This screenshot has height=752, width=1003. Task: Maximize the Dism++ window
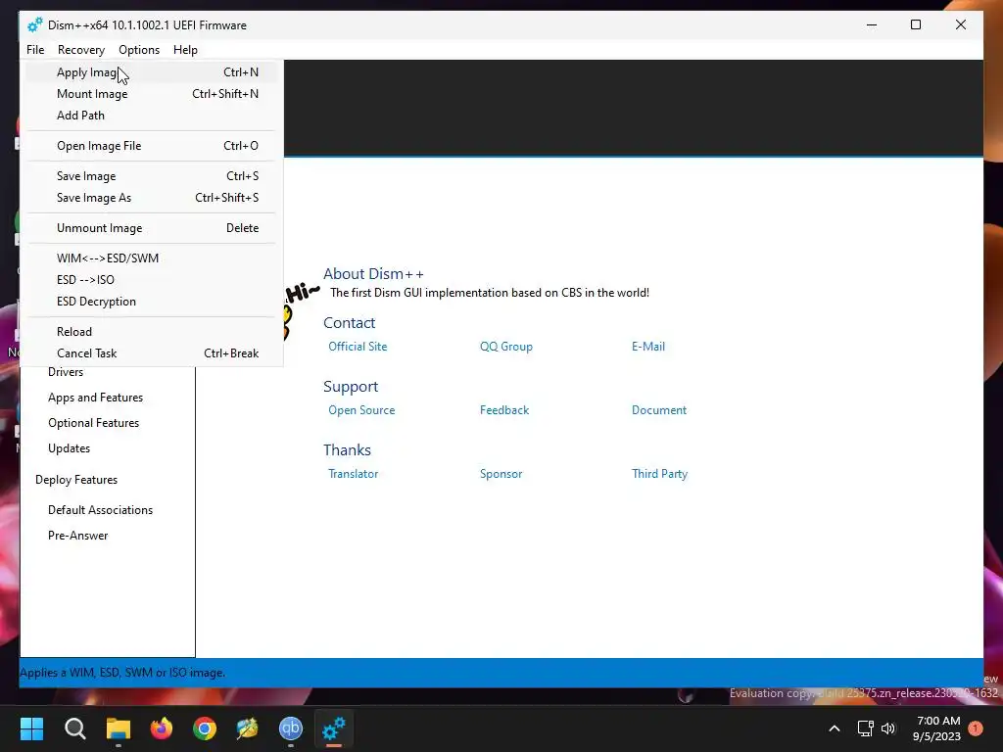coord(916,24)
